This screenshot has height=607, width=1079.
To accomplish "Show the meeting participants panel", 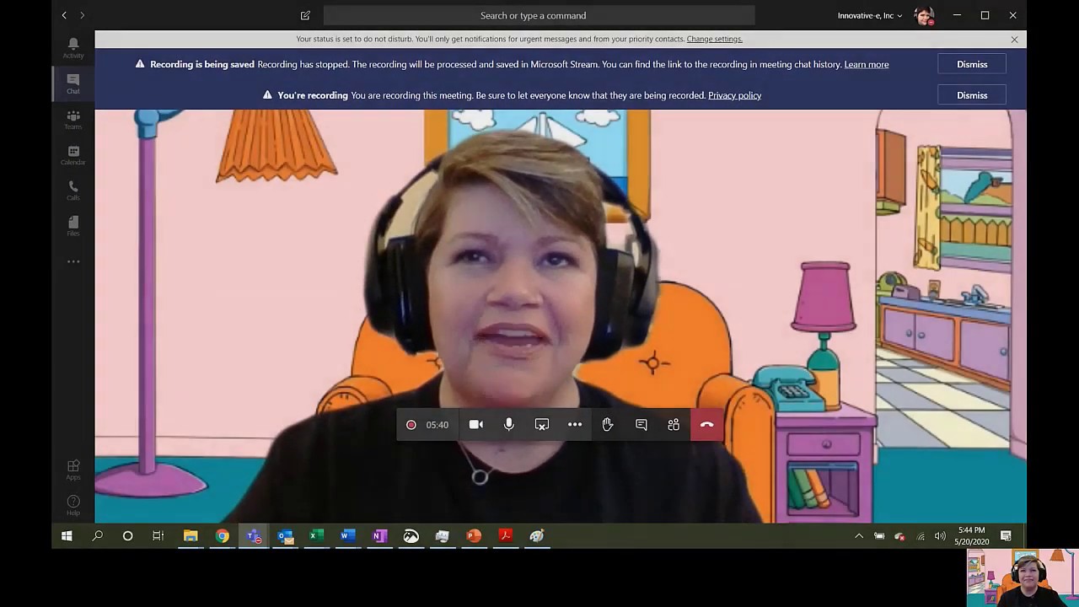I will click(x=674, y=425).
